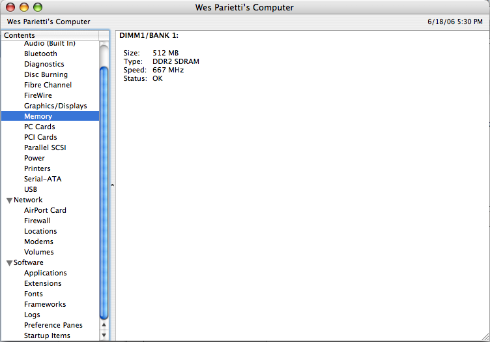Image resolution: width=490 pixels, height=342 pixels.
Task: Open the PC Cards entry
Action: pos(39,127)
